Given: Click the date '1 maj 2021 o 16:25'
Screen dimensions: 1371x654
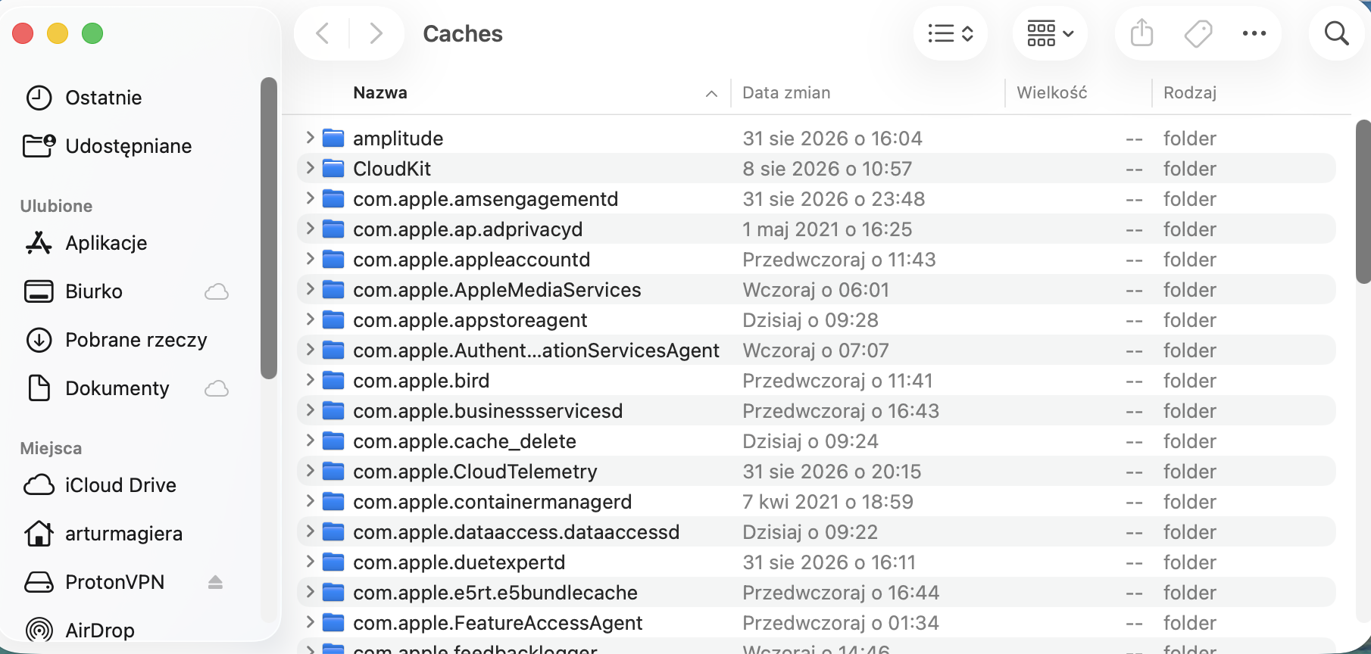Looking at the screenshot, I should tap(827, 229).
